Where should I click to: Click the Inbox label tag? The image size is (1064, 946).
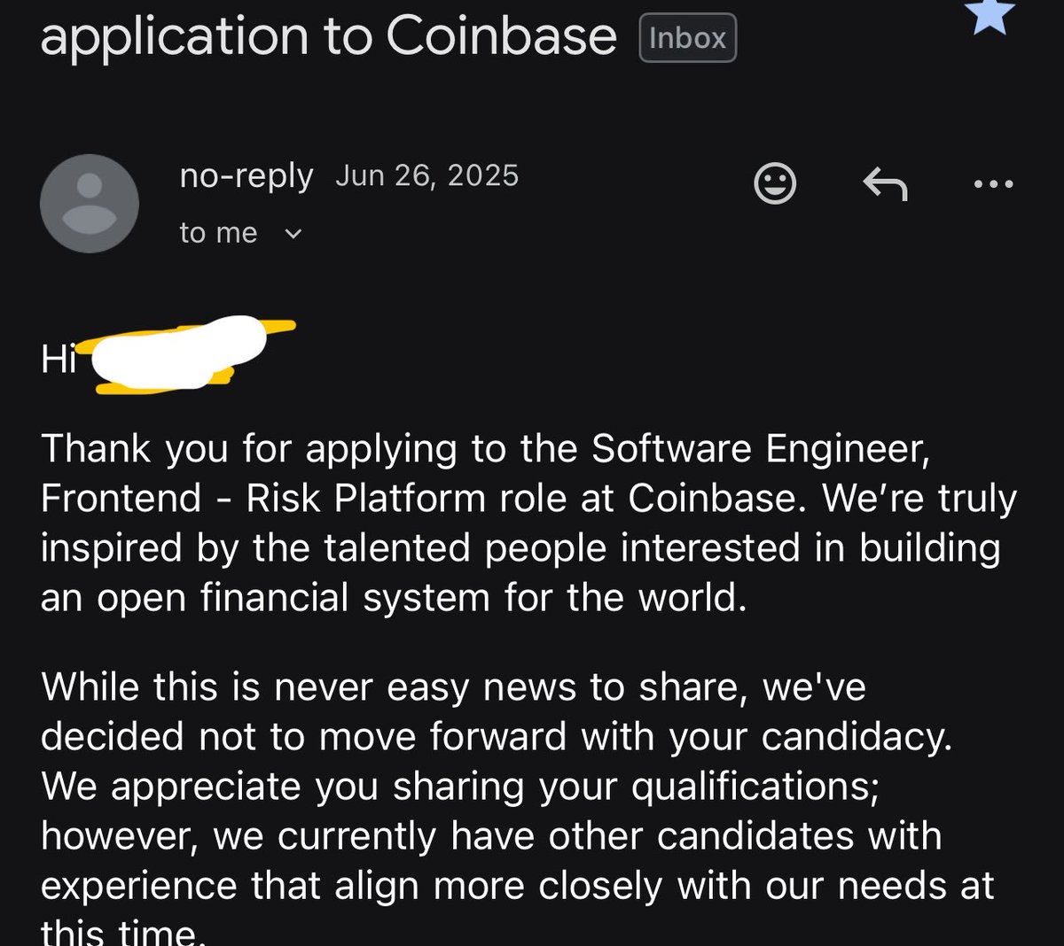tap(687, 38)
